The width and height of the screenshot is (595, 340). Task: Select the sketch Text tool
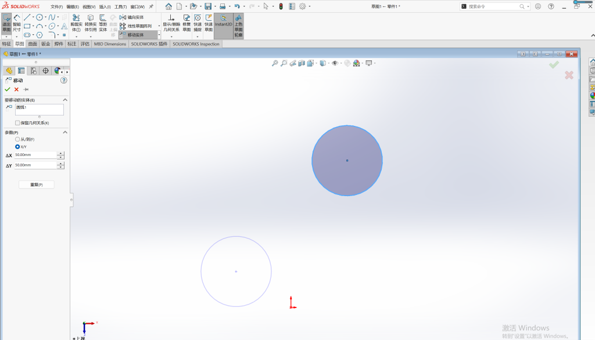(x=64, y=26)
